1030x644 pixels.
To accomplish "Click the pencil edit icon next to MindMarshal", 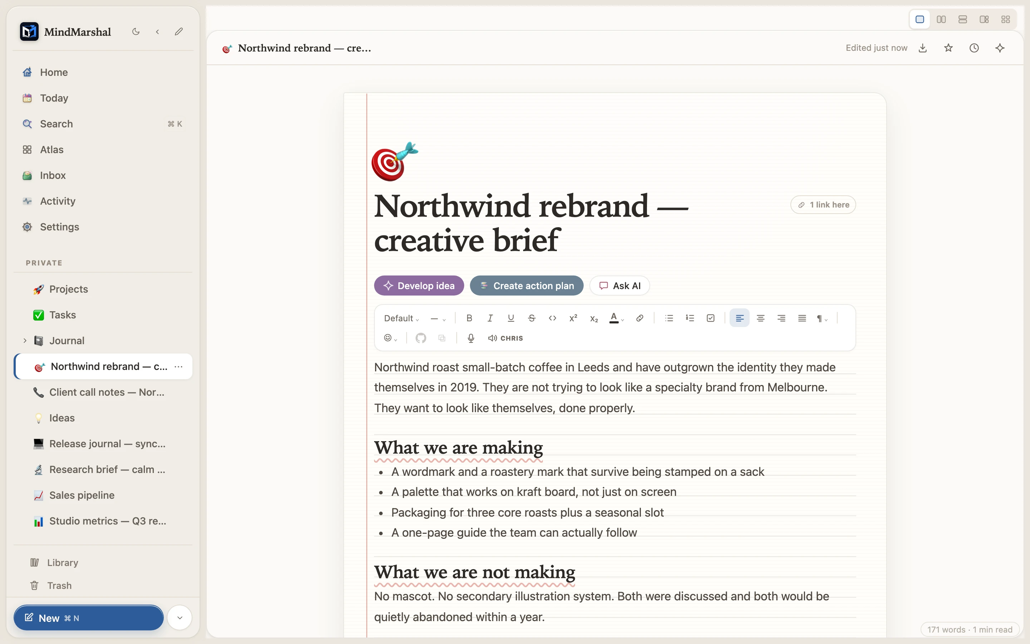I will pyautogui.click(x=179, y=31).
